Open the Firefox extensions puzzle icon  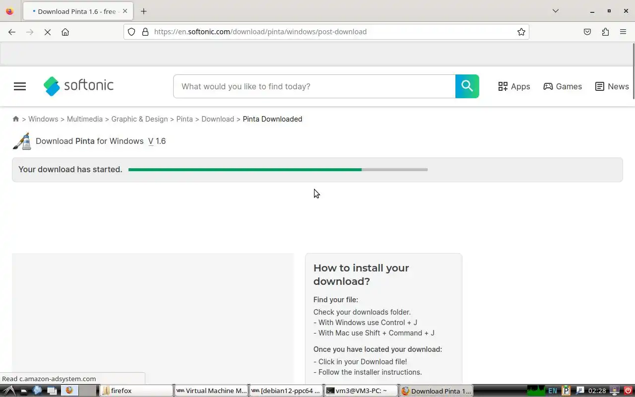[x=605, y=32]
